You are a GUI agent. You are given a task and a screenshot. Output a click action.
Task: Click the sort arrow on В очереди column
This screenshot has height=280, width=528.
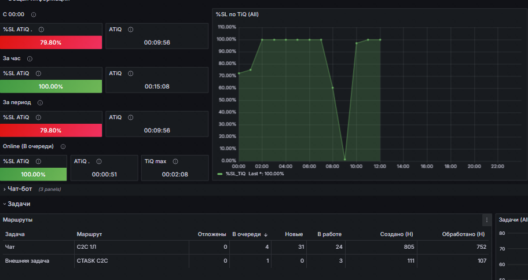tap(266, 234)
